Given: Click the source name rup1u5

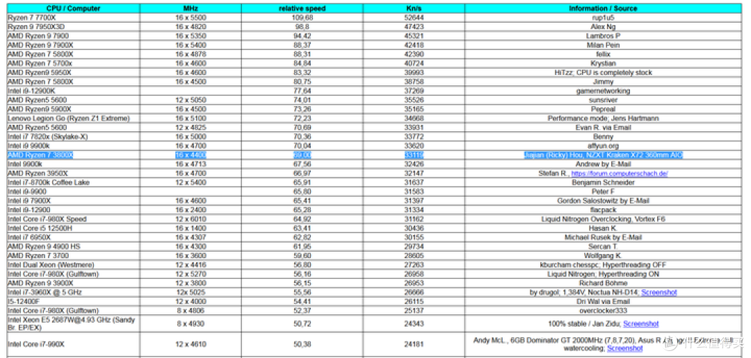Looking at the screenshot, I should point(603,17).
